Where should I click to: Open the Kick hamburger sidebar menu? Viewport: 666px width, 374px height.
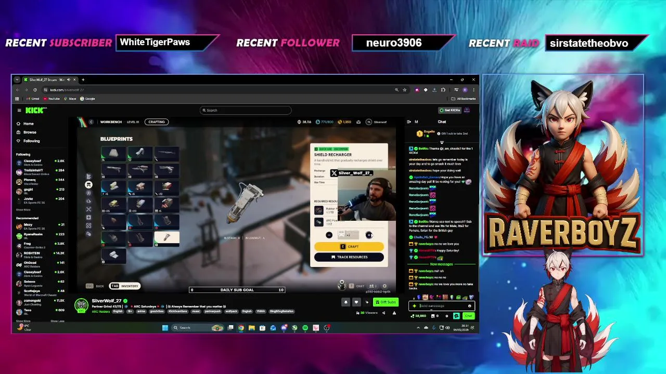19,110
